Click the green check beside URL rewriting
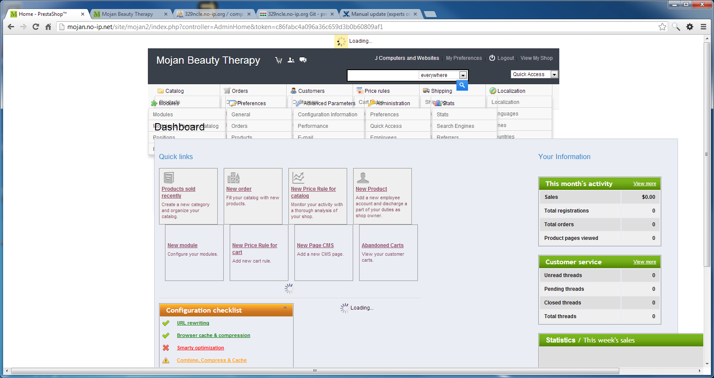Screen dimensions: 714x378 coord(166,323)
